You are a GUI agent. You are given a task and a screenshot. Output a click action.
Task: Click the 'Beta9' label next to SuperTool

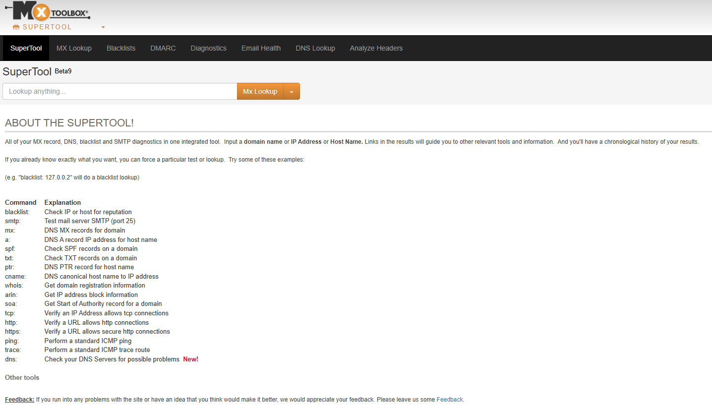tap(63, 71)
